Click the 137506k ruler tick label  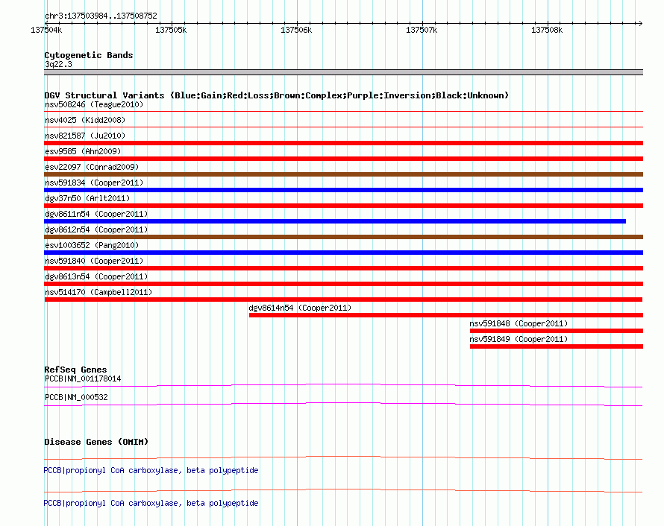[x=296, y=30]
